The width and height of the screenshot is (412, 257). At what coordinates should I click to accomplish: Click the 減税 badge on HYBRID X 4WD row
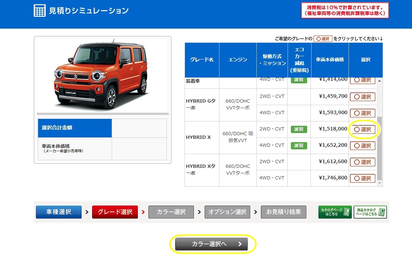tap(299, 145)
